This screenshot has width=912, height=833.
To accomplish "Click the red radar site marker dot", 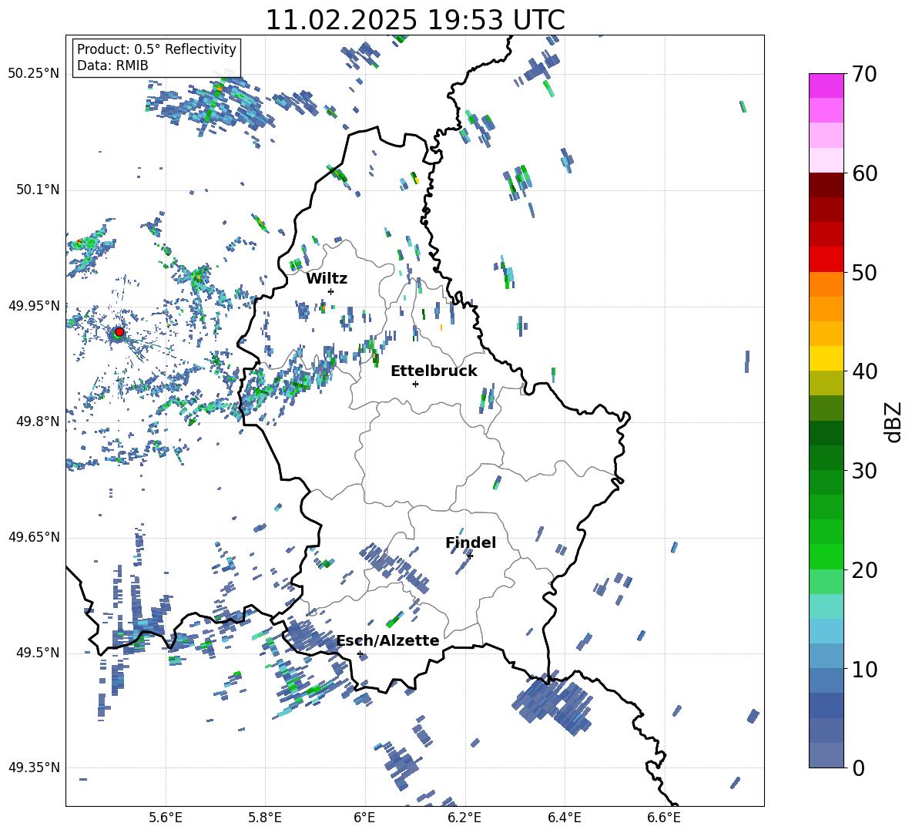I will (x=119, y=331).
